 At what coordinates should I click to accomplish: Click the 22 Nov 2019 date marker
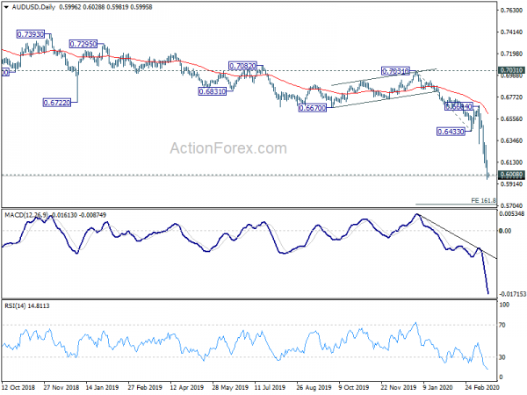point(400,385)
